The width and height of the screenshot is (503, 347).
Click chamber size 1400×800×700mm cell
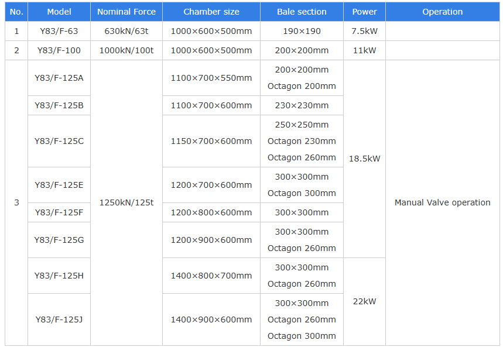[x=211, y=276]
